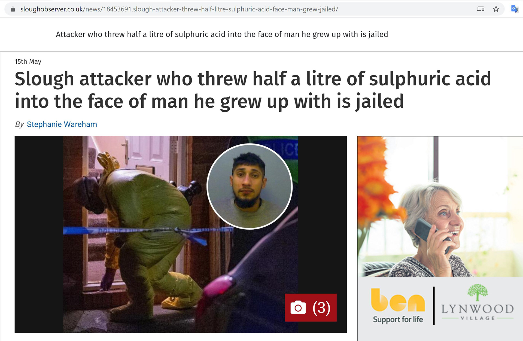Click the advert photo of woman on phone

click(x=440, y=206)
